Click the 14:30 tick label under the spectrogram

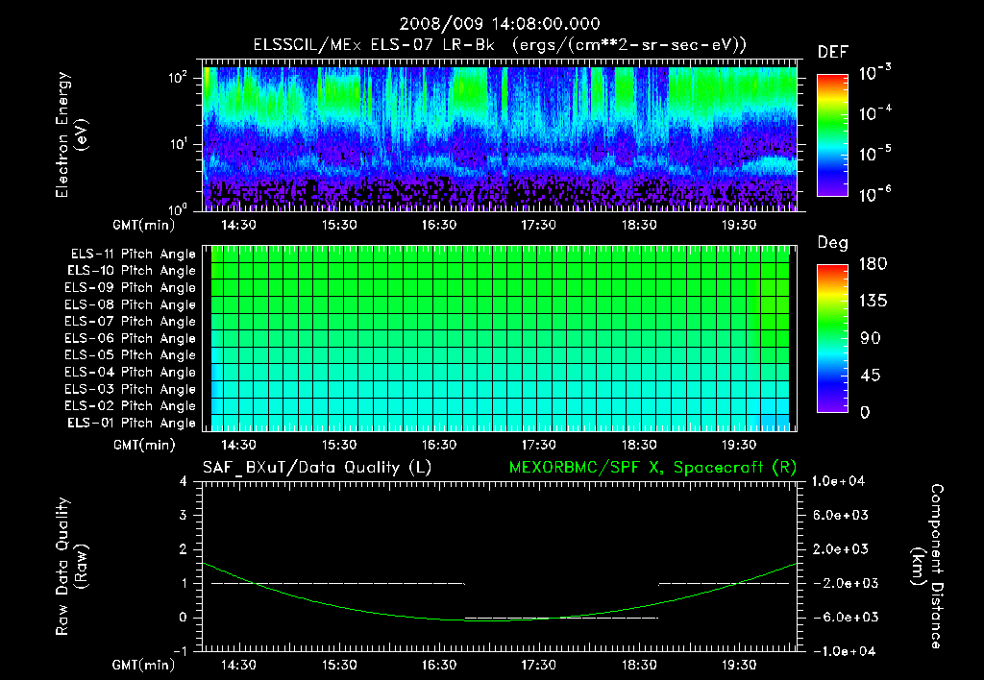(238, 225)
